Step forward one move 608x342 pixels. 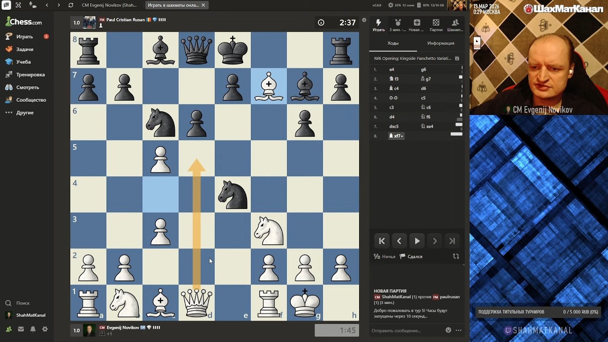pyautogui.click(x=435, y=241)
